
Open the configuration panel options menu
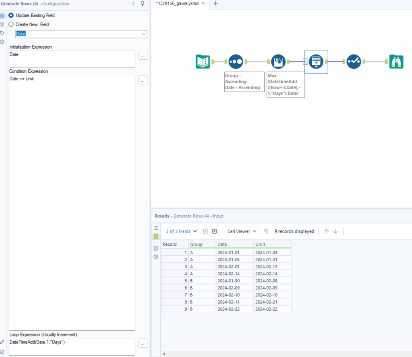[x=133, y=4]
